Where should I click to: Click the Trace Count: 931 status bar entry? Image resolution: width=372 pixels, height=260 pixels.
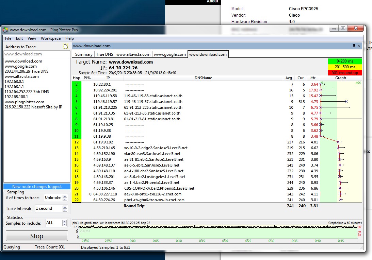[x=50, y=247]
